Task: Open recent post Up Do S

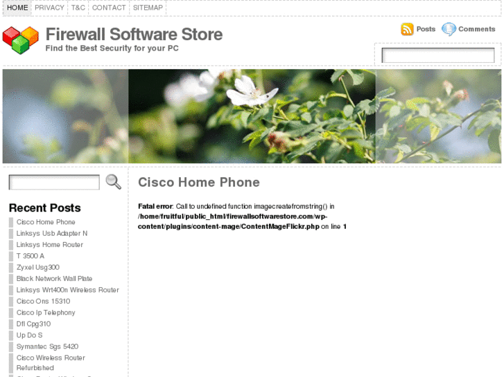Action: click(30, 335)
